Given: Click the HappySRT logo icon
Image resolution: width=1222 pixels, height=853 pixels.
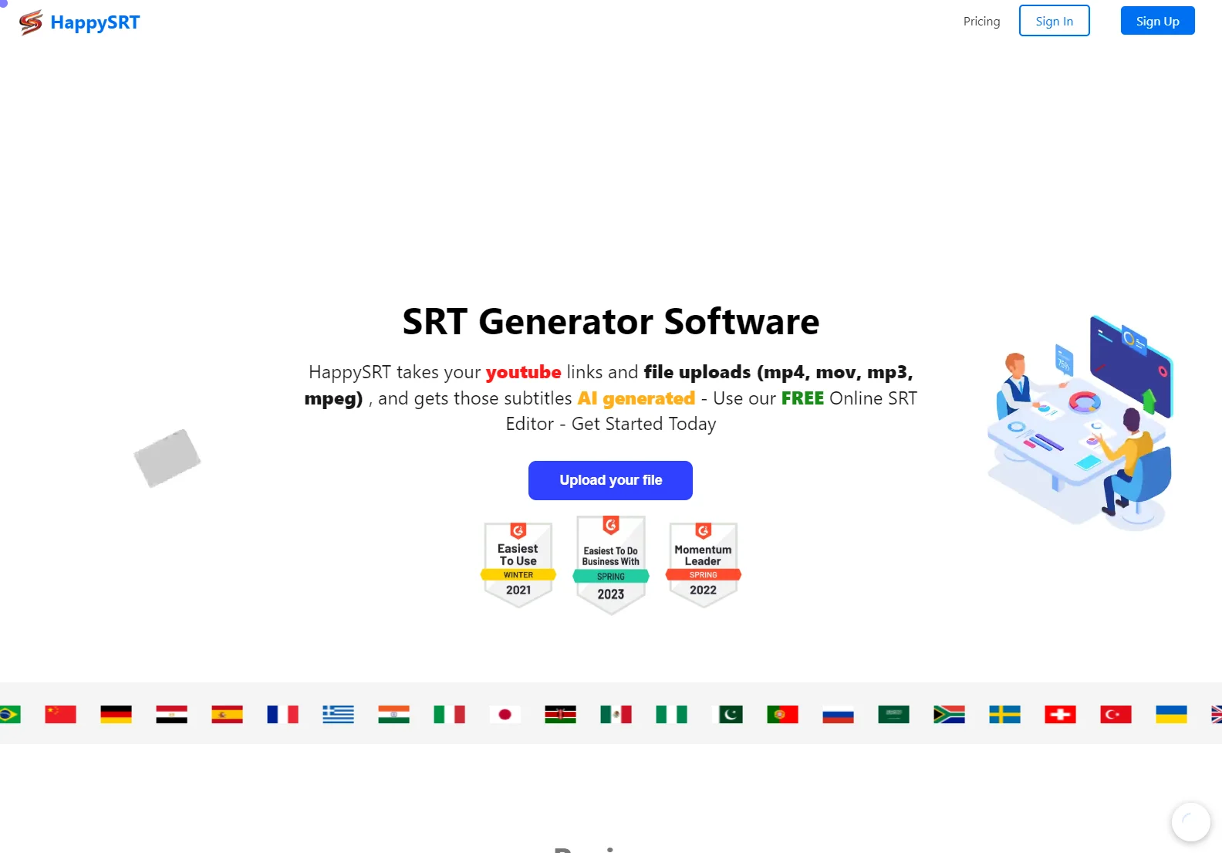Looking at the screenshot, I should tap(31, 22).
